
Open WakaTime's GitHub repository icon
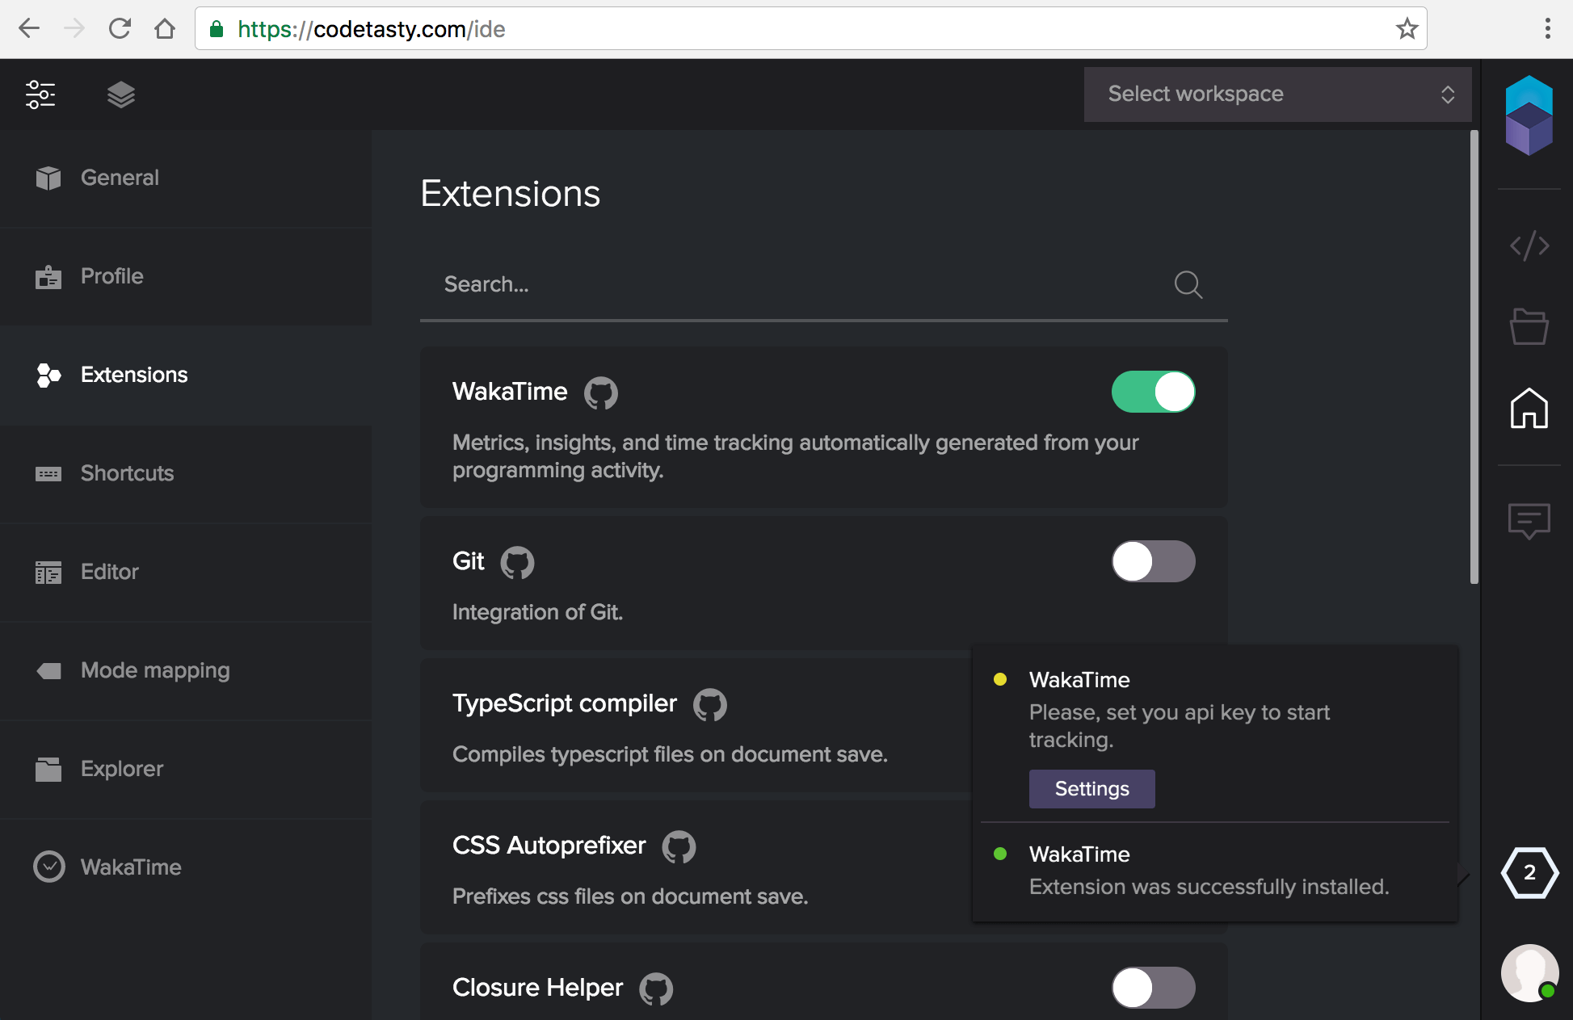[x=600, y=393]
